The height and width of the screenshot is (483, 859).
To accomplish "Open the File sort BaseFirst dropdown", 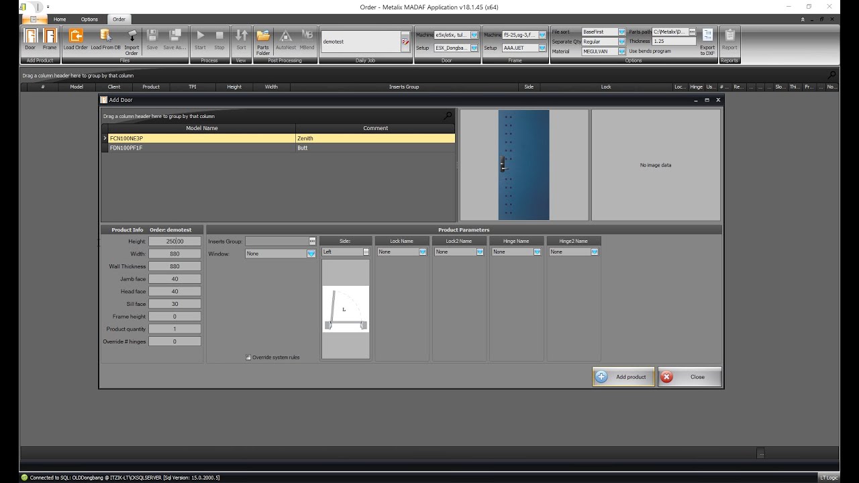I will coord(622,32).
